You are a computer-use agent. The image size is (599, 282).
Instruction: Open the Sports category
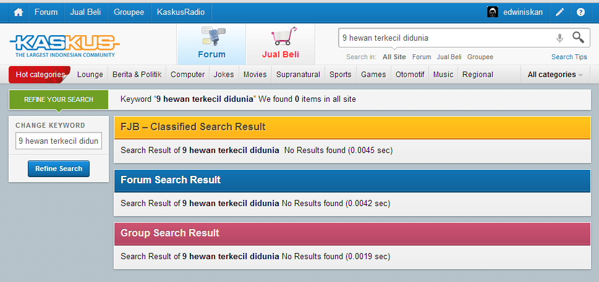pyautogui.click(x=341, y=74)
